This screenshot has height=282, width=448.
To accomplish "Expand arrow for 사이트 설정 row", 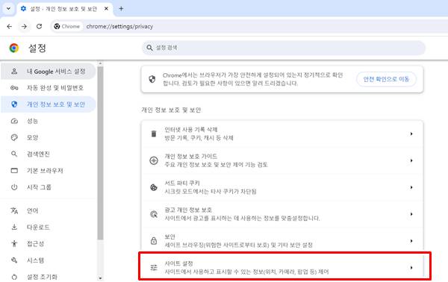I will pyautogui.click(x=411, y=268).
